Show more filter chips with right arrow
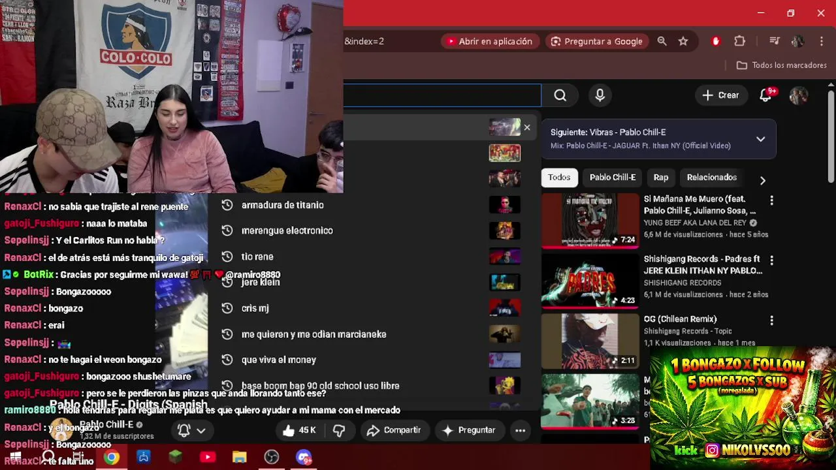 click(x=762, y=180)
